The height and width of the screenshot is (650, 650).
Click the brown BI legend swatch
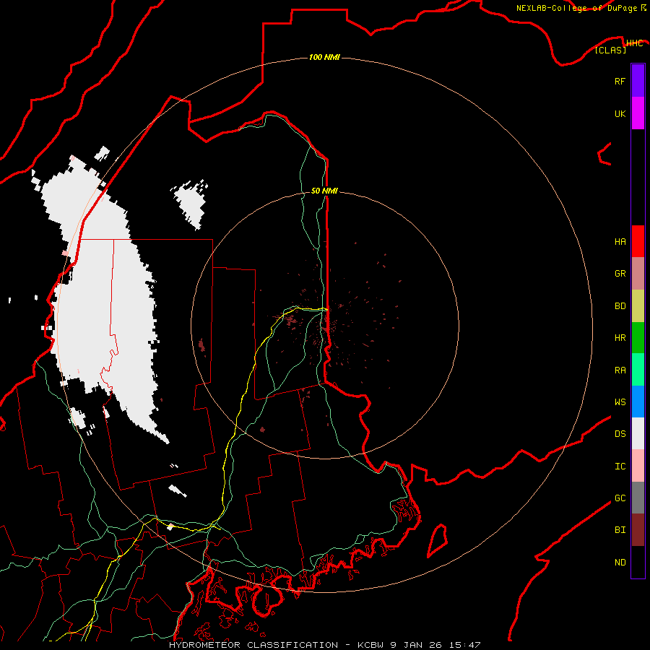[638, 530]
